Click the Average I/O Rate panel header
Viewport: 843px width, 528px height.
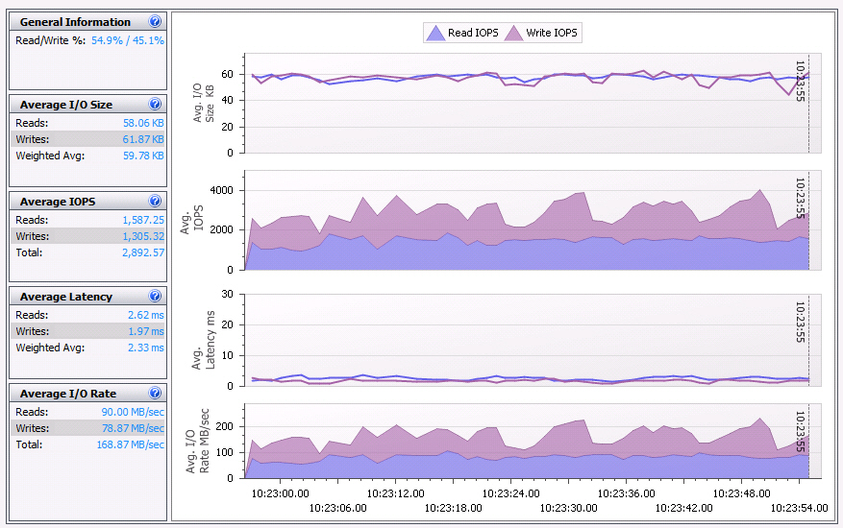coord(87,394)
